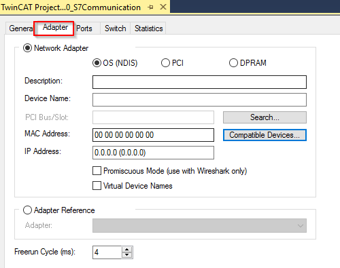
Task: Choose the OS (NDIS) option
Action: [x=97, y=62]
